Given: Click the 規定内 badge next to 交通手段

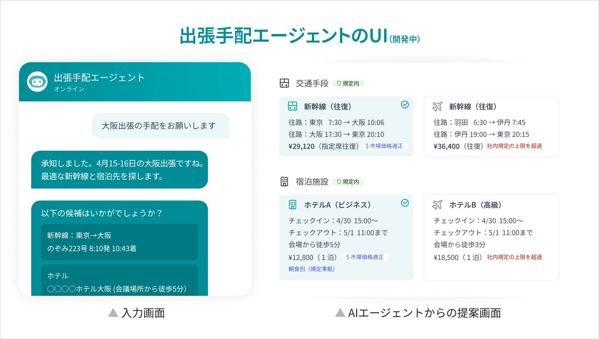Looking at the screenshot, I should pyautogui.click(x=348, y=84).
